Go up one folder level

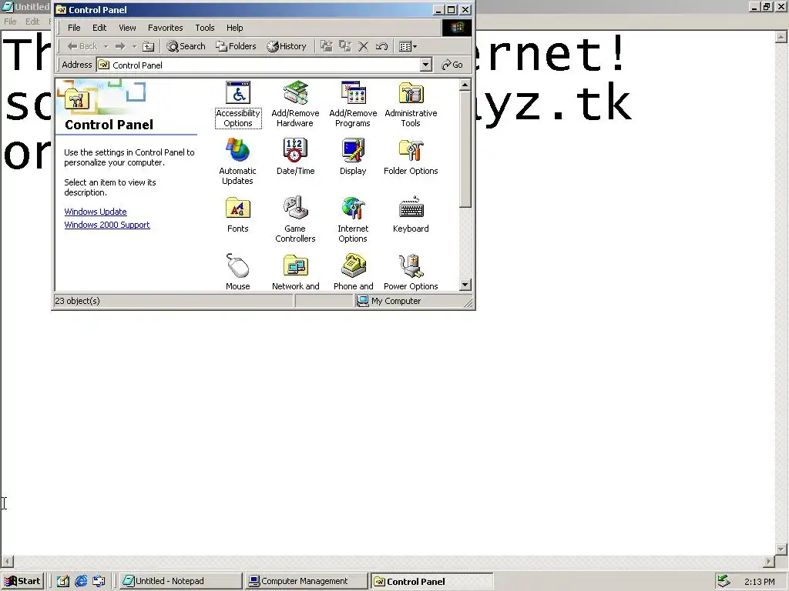[148, 46]
